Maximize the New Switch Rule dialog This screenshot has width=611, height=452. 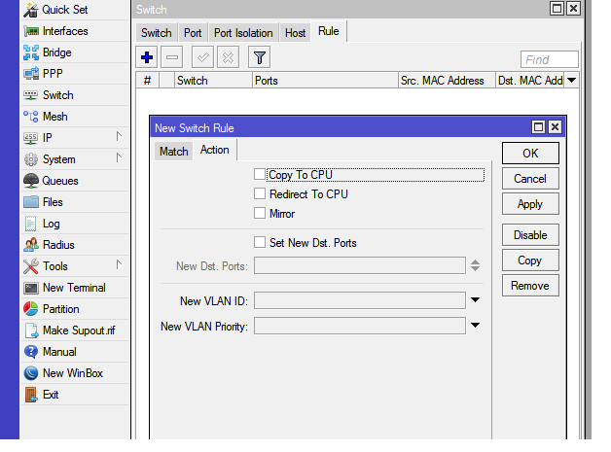[539, 127]
